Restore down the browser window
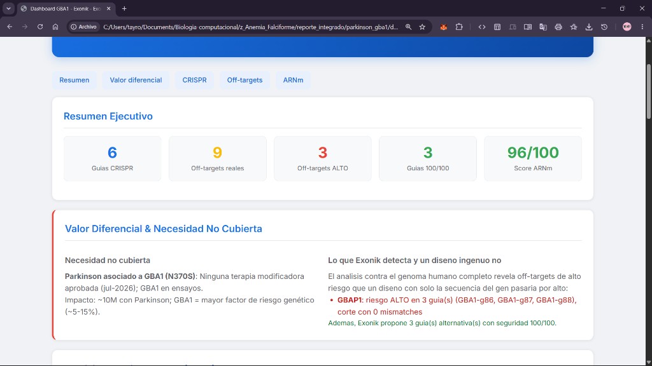Viewport: 652px width, 366px height. pos(623,8)
